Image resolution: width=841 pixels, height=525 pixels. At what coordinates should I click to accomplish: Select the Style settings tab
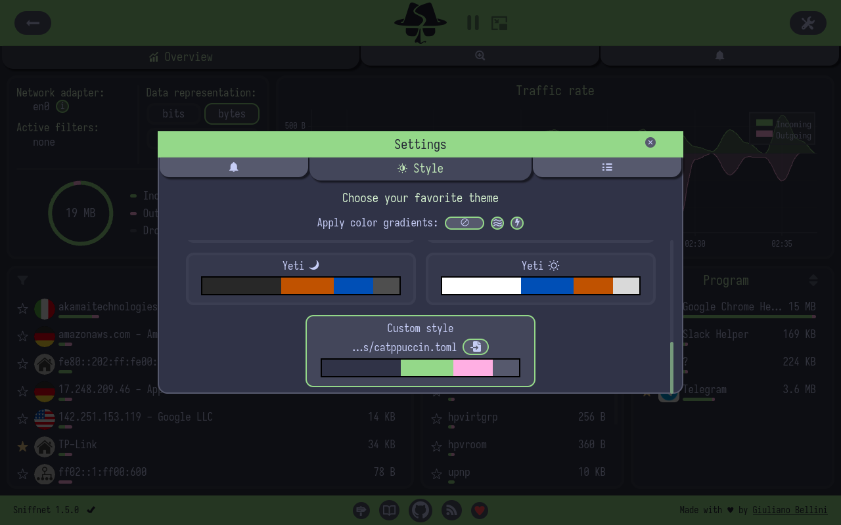pos(420,169)
